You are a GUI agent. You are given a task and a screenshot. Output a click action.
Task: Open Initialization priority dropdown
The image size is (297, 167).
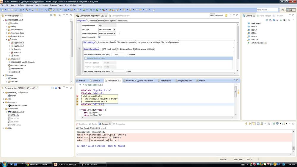[114, 34]
